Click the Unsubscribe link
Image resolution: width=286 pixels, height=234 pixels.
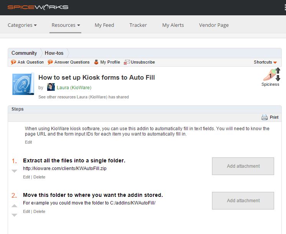click(x=143, y=62)
